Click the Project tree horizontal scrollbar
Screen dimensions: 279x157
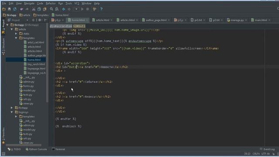point(24,145)
